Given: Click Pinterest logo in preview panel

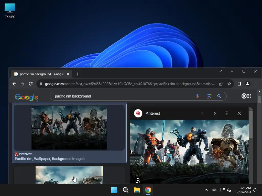Looking at the screenshot, I should tap(138, 113).
